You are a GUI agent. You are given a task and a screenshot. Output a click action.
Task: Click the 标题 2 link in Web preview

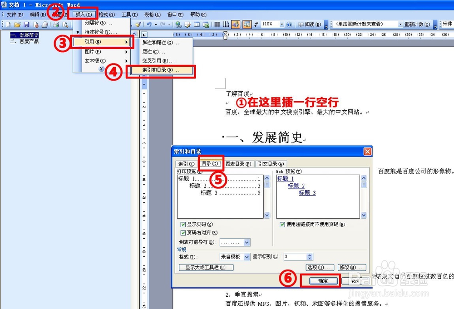coord(296,186)
